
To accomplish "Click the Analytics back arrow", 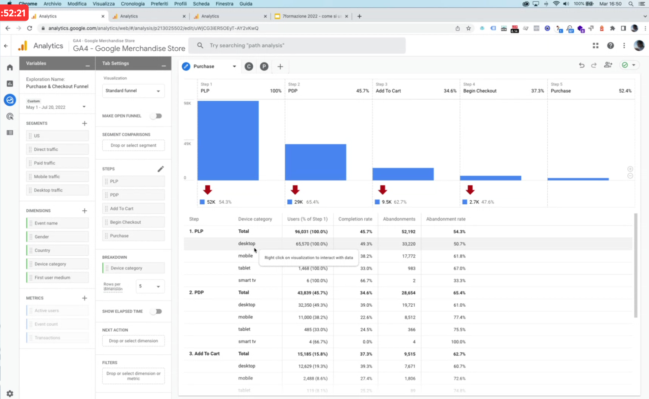I will point(6,46).
